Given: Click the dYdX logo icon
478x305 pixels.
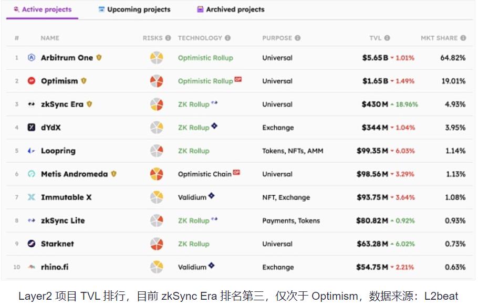Looking at the screenshot, I should tap(32, 128).
